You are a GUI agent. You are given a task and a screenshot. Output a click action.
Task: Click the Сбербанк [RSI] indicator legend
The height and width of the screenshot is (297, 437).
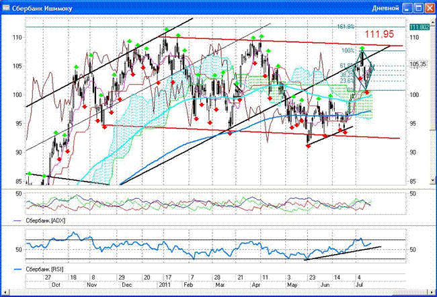39,269
